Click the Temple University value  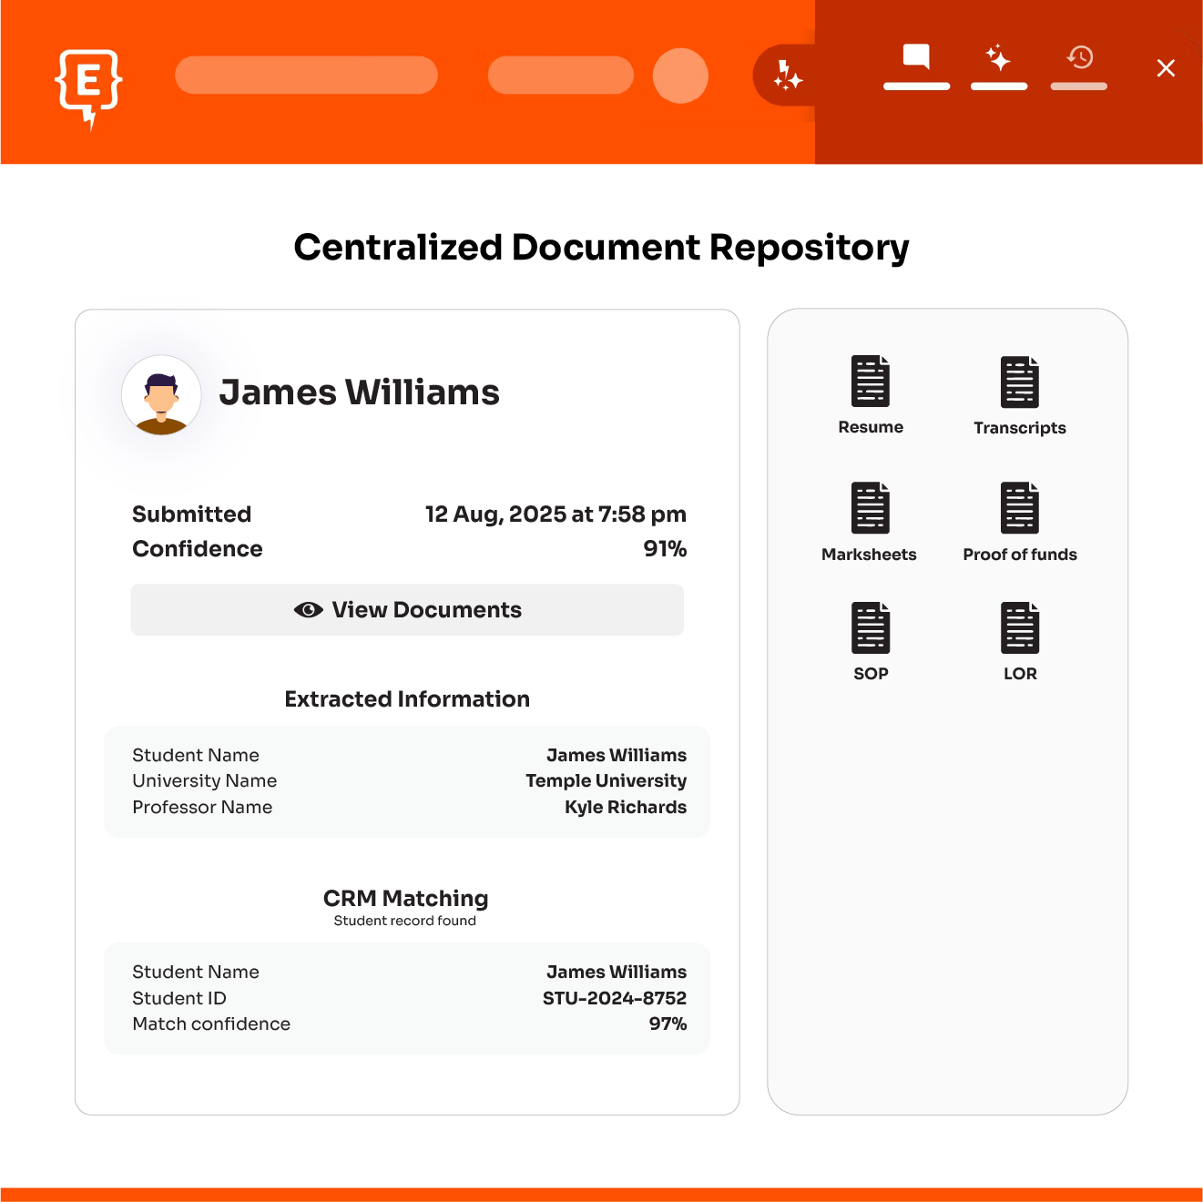606,781
